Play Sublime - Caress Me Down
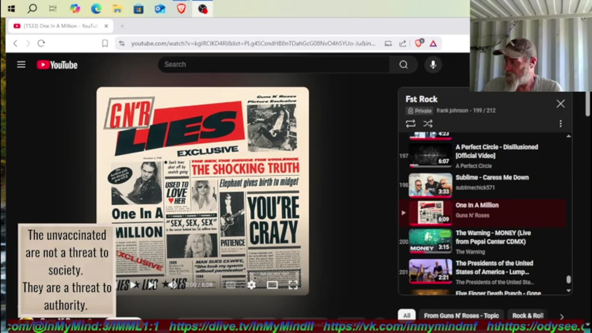This screenshot has height=333, width=592. click(483, 184)
